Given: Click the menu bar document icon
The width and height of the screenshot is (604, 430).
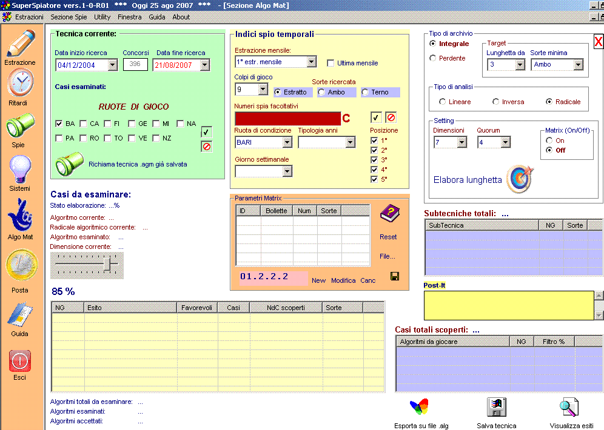Looking at the screenshot, I should [x=7, y=17].
